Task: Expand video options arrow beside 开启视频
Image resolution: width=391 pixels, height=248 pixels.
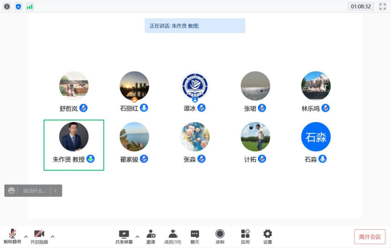Action: point(53,237)
